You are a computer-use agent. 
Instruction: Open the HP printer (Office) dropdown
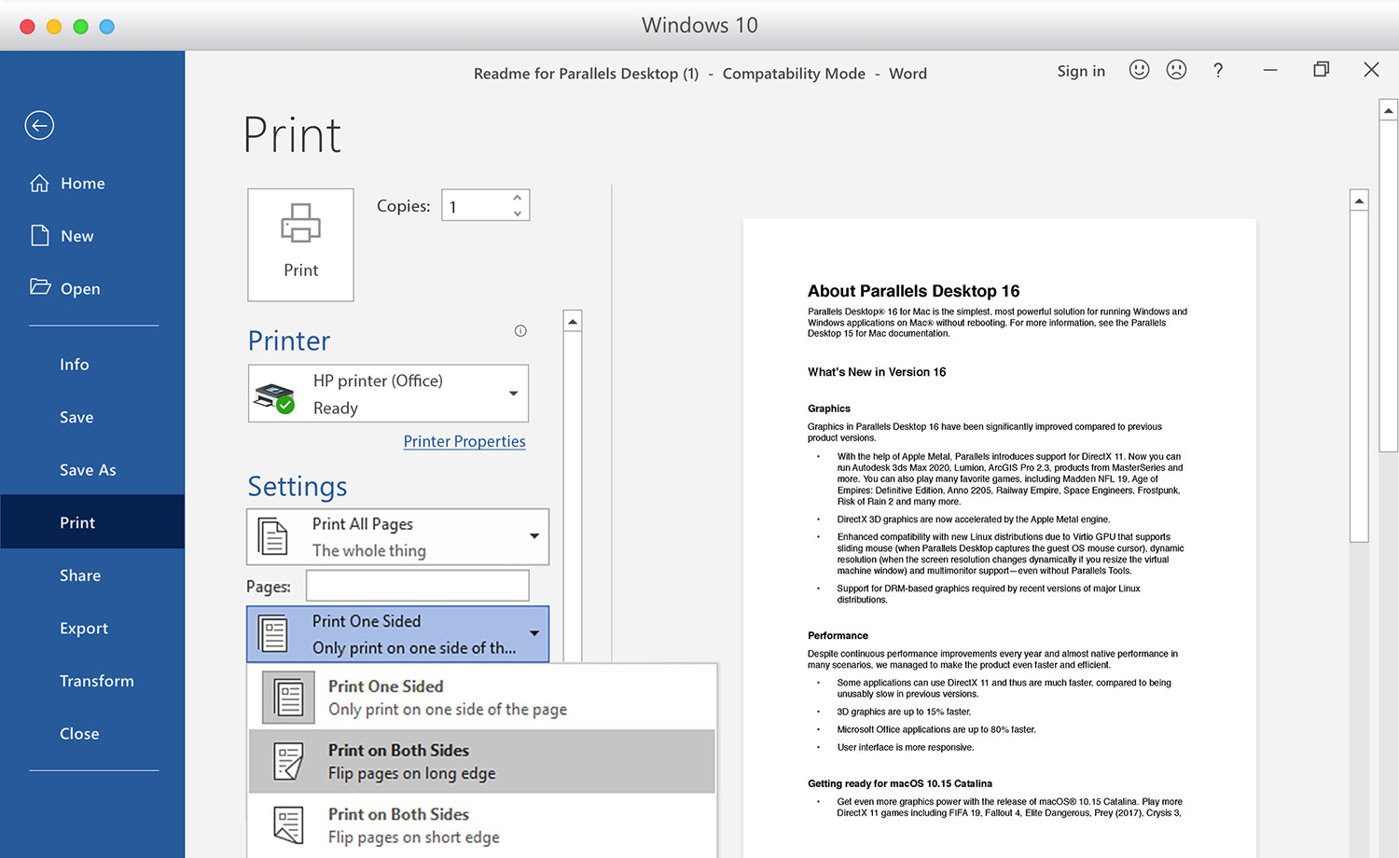pyautogui.click(x=388, y=394)
